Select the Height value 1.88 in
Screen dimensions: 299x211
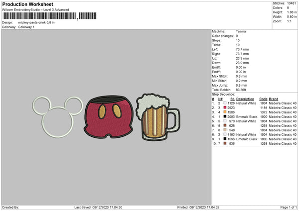292,12
